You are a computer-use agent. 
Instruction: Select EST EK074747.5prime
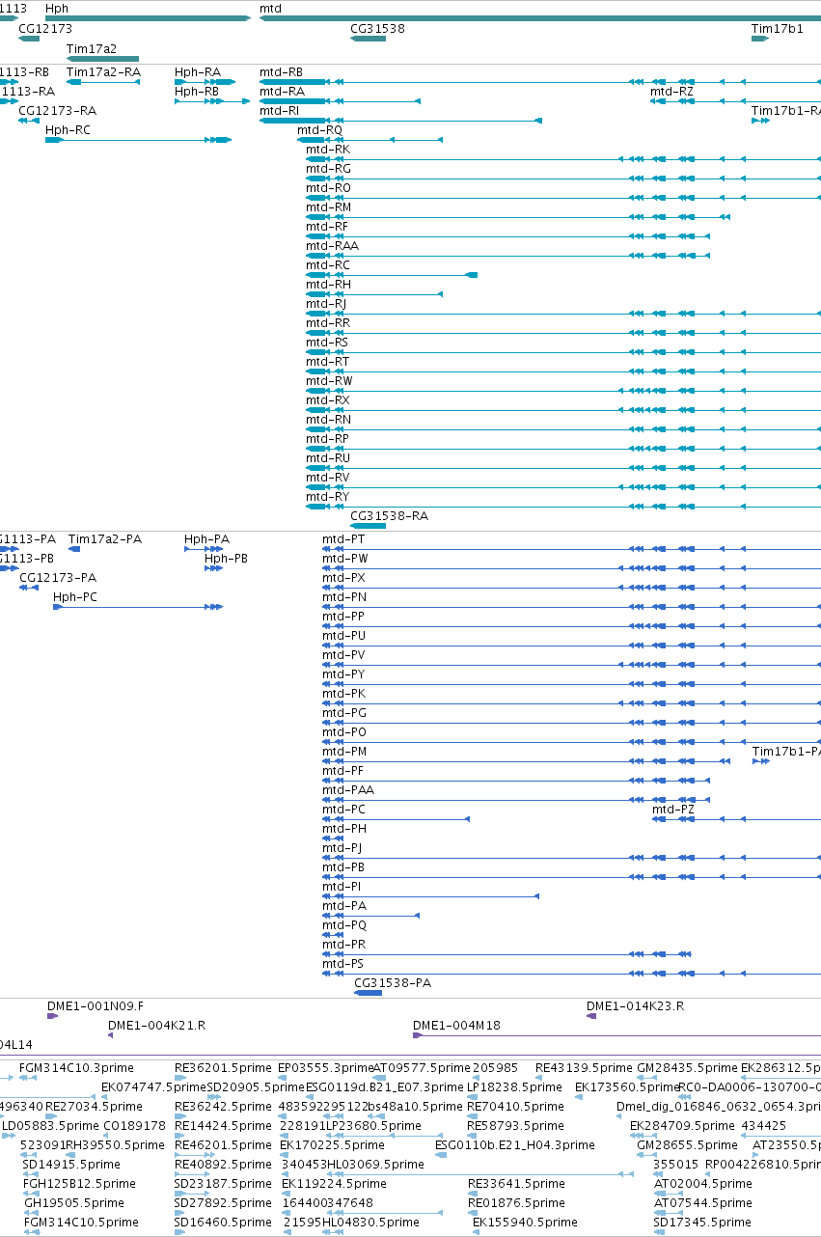153,1087
